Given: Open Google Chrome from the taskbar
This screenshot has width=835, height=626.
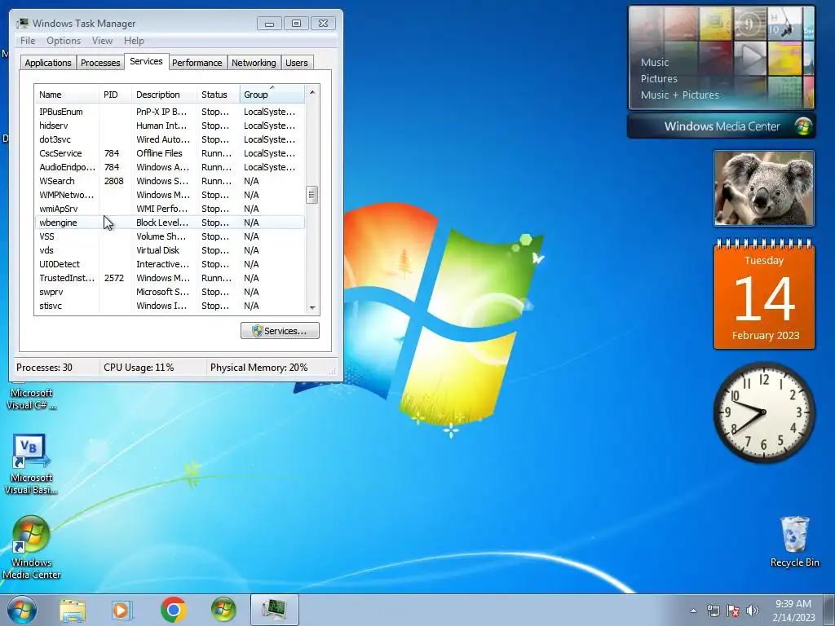Looking at the screenshot, I should 173,610.
